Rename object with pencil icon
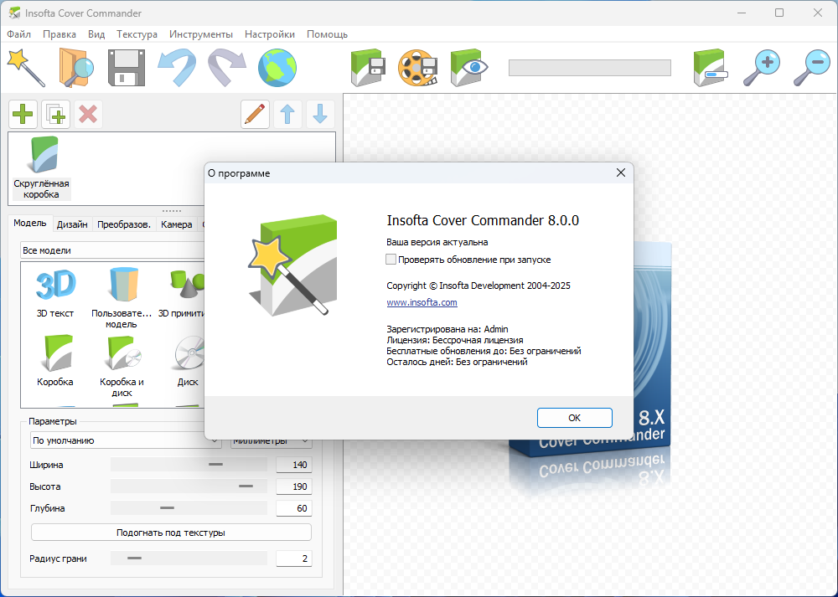 point(255,114)
